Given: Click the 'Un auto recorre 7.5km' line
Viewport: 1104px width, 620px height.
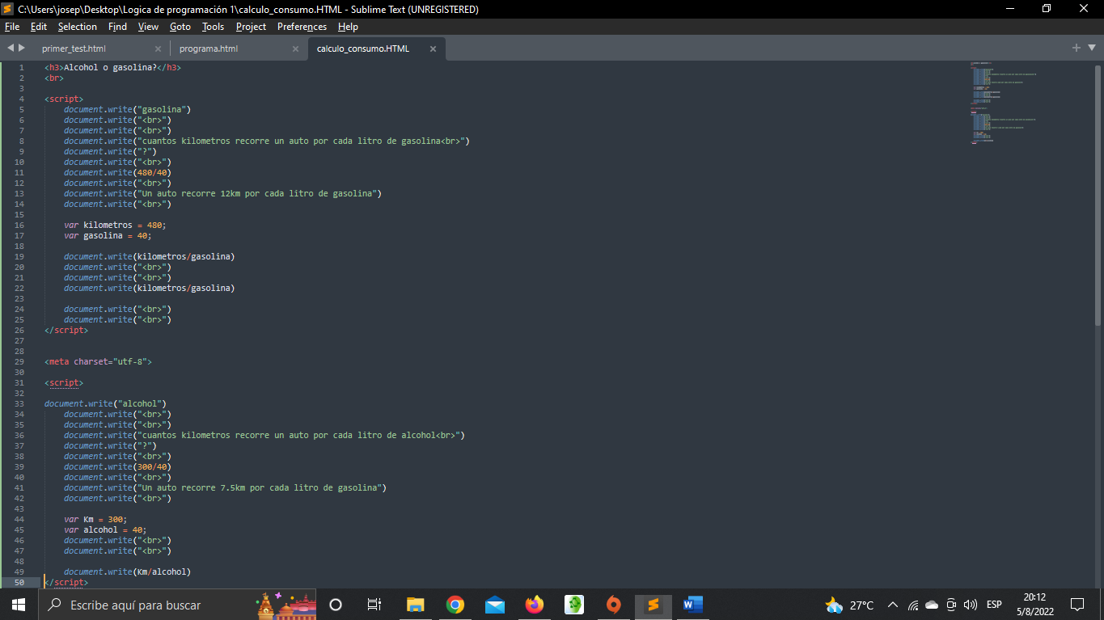Looking at the screenshot, I should [x=225, y=487].
